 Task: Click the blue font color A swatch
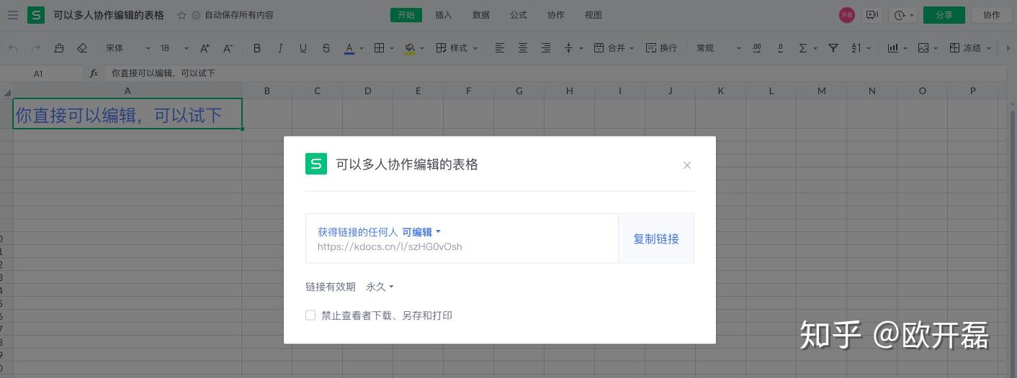click(349, 48)
